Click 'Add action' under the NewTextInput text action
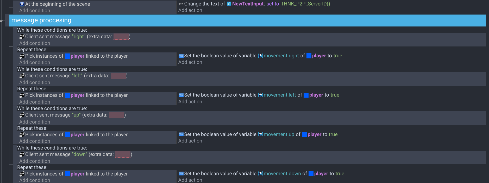This screenshot has height=183, width=489. click(x=190, y=10)
